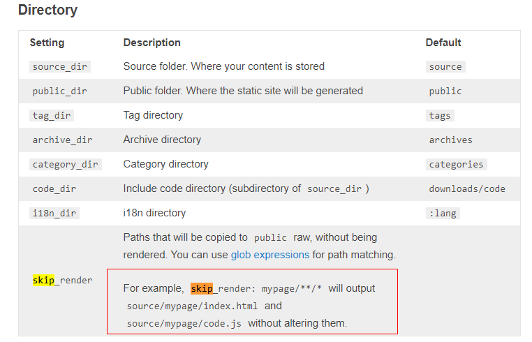Click the code_dir setting name
This screenshot has height=342, width=532.
tap(54, 189)
